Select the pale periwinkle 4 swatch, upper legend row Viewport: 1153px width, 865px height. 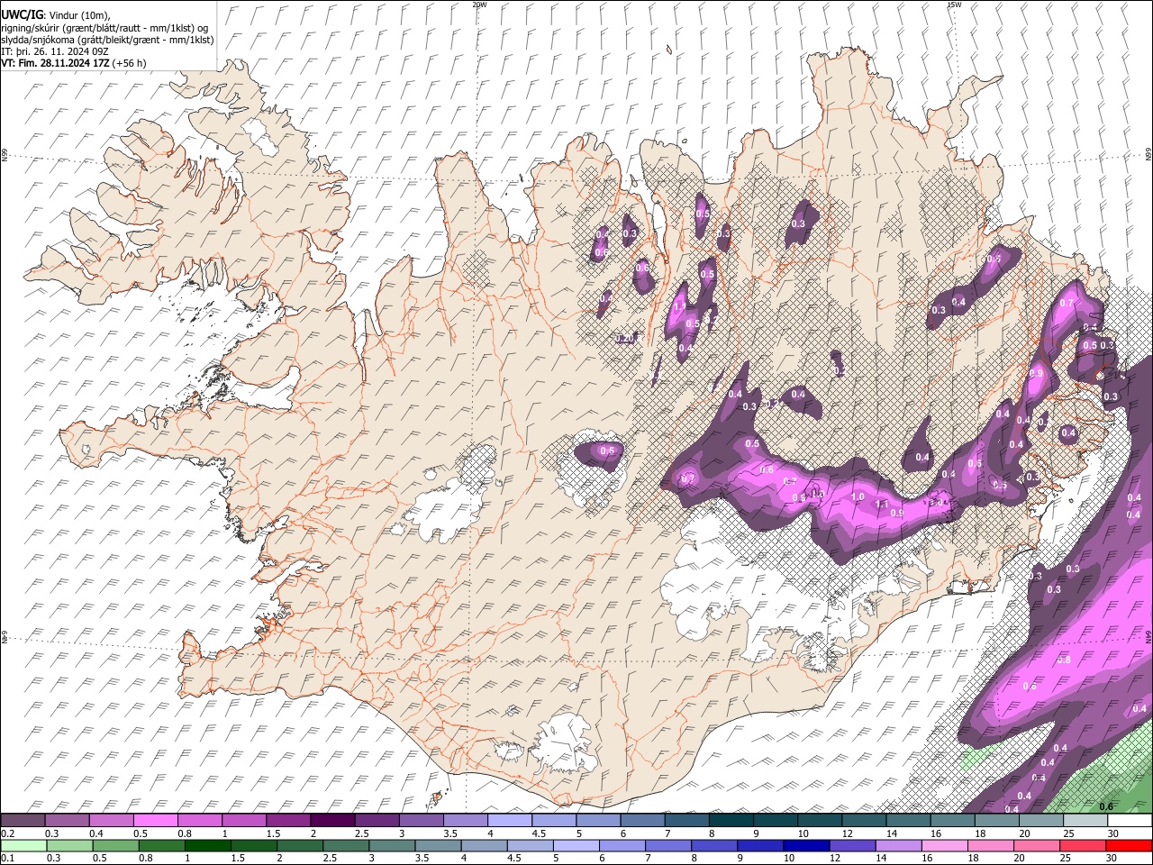point(510,820)
